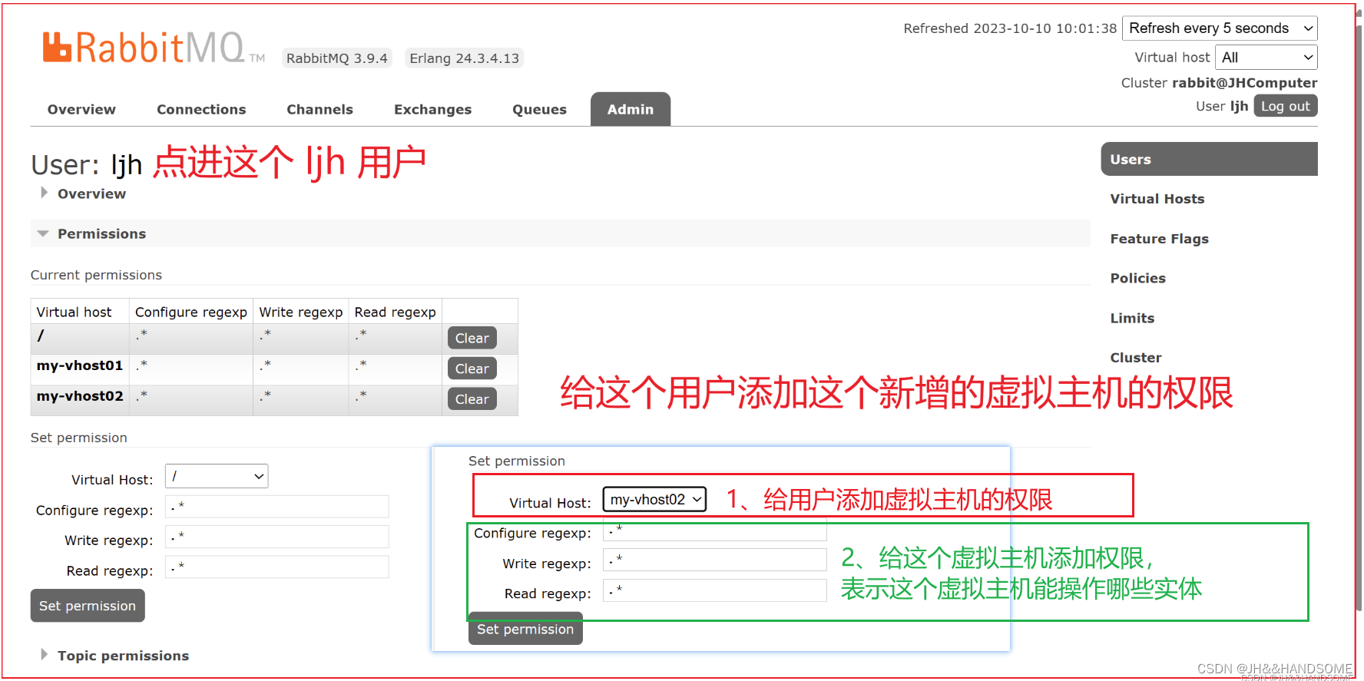Click the Cluster rabbit@JHComputer text

pos(1219,83)
